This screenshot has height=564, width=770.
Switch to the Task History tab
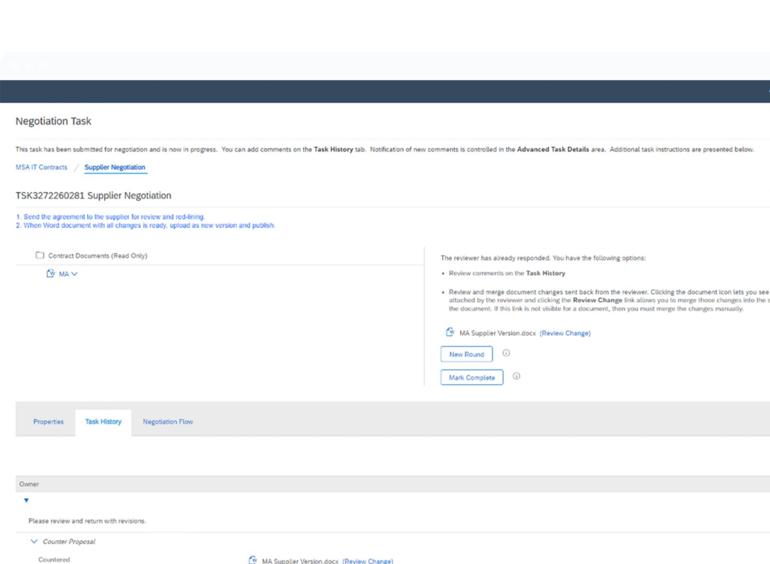pos(103,421)
